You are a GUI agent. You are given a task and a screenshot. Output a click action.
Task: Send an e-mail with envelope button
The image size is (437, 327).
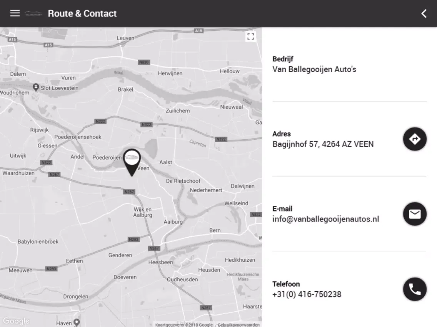pos(415,214)
